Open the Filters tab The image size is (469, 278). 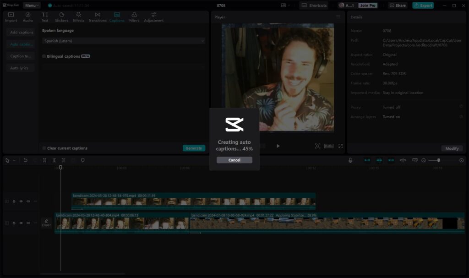coord(134,17)
